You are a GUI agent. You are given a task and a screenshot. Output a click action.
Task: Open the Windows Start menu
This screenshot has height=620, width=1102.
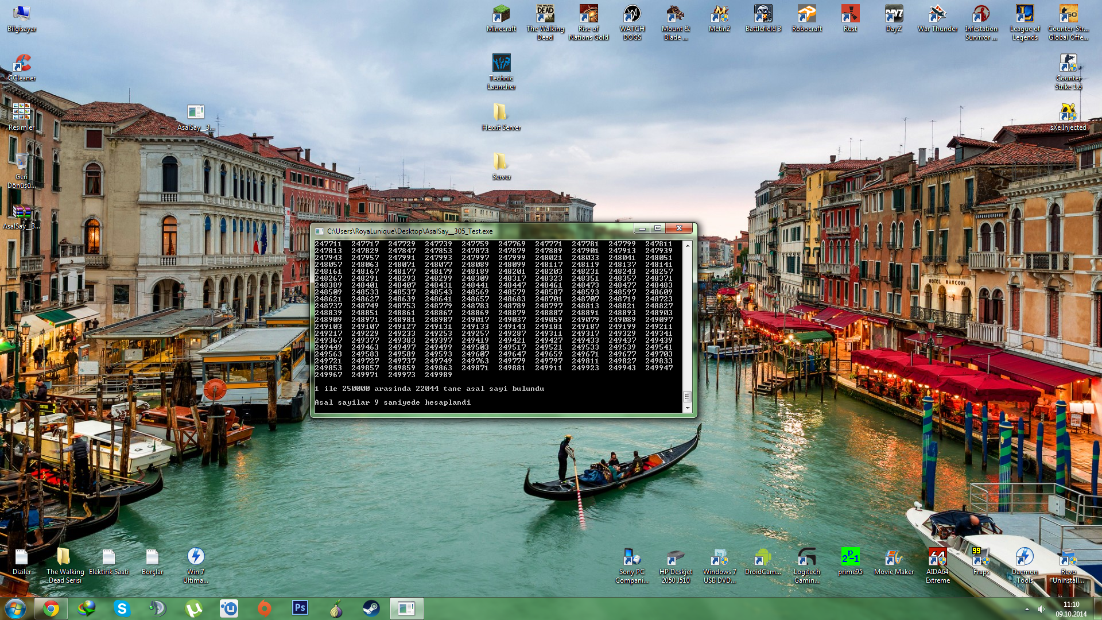pos(15,609)
